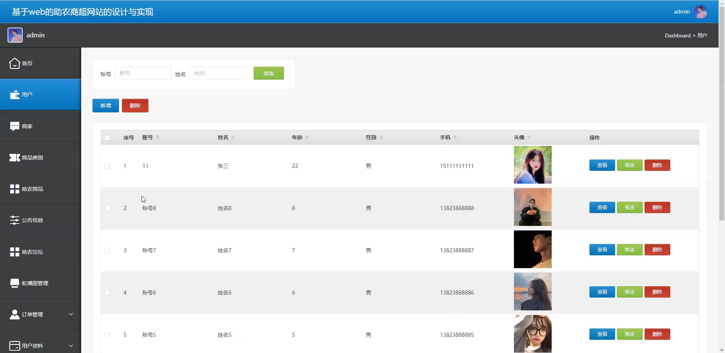
Task: Click the admin avatar in top right header
Action: pos(700,12)
